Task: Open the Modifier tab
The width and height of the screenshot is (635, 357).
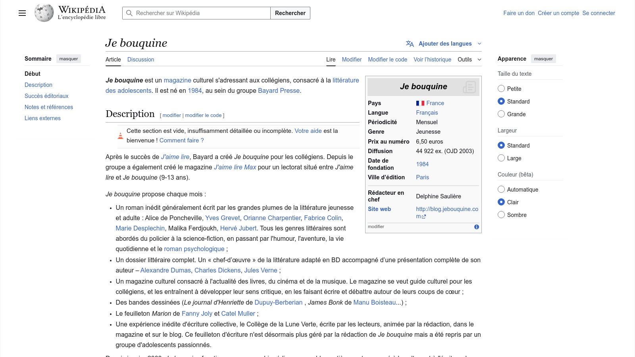Action: (x=352, y=59)
